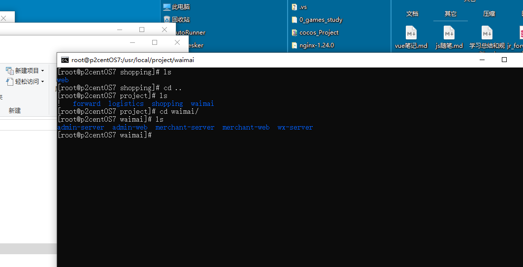Viewport: 523px width, 267px height.
Task: Maximize the front Explorer window
Action: click(x=155, y=42)
